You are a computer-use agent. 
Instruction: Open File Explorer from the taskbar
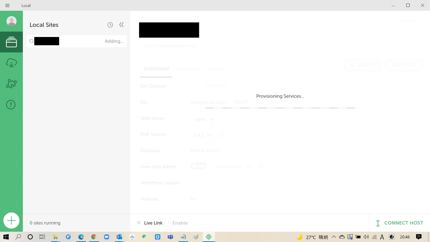(x=56, y=237)
